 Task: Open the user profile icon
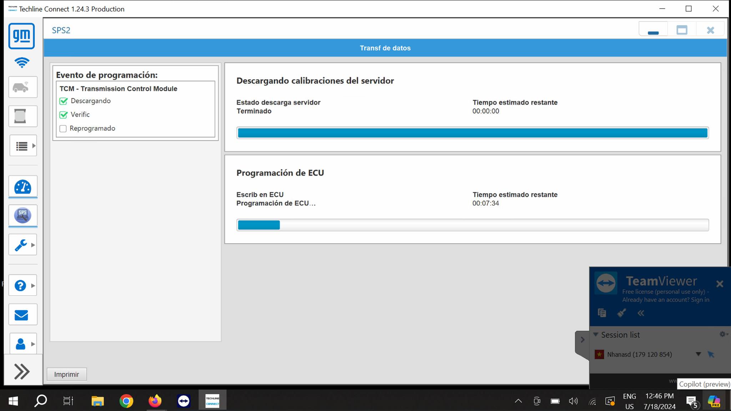(x=20, y=344)
